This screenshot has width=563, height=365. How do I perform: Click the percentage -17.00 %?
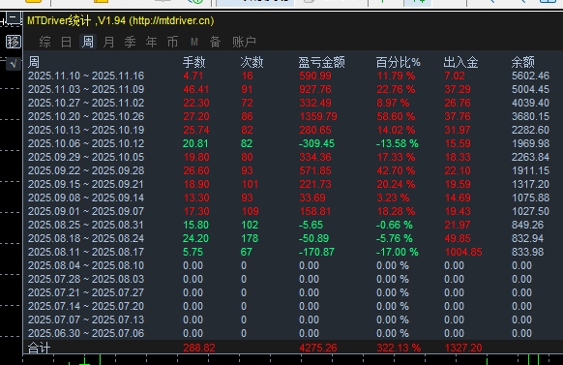click(x=398, y=252)
